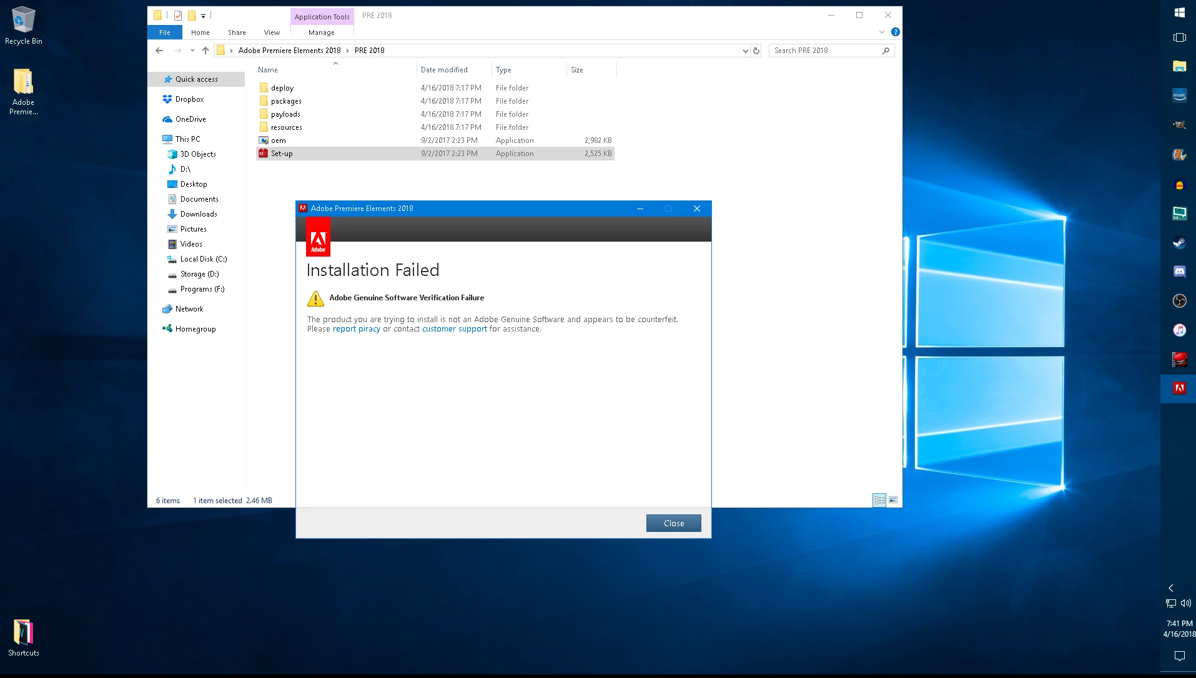Select the payloads folder

(435, 114)
